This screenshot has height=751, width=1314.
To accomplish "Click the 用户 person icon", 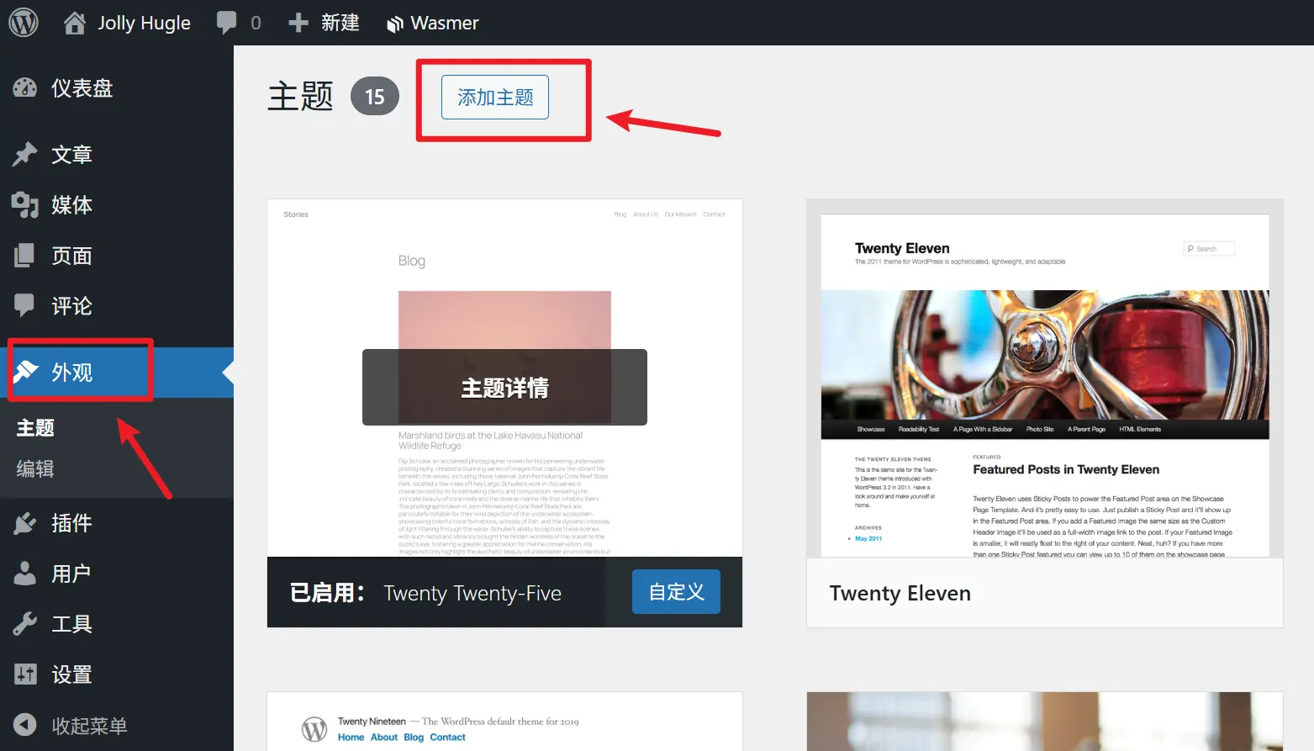I will pos(25,574).
